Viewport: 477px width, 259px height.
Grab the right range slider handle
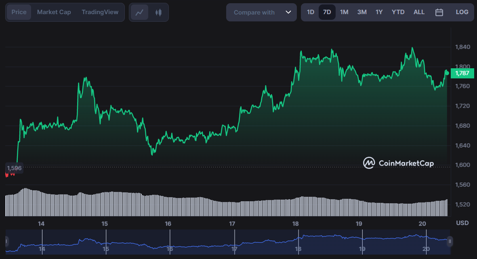click(x=450, y=242)
